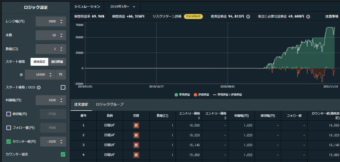Select the 前日終値 start price option
Screen dimensions: 340x162
click(57, 62)
